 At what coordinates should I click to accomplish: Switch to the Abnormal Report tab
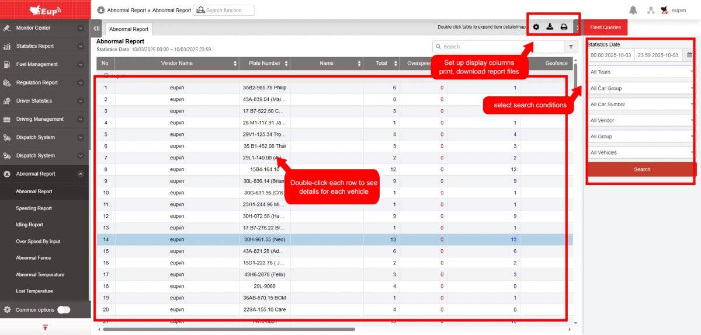(x=129, y=29)
